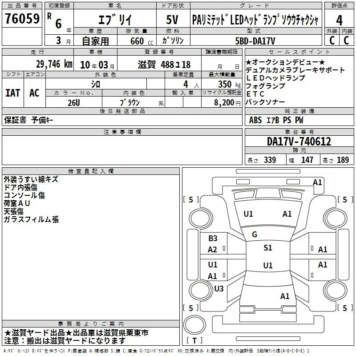Click the A1 mark beside front bumper
This screenshot has width=356, height=356.
click(317, 182)
